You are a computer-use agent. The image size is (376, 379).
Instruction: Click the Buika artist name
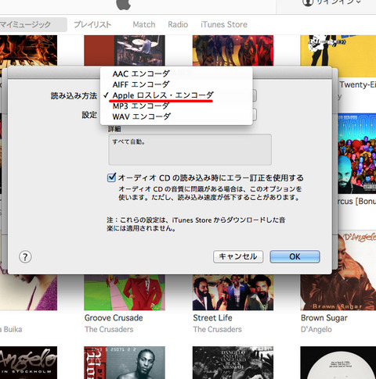(x=11, y=329)
